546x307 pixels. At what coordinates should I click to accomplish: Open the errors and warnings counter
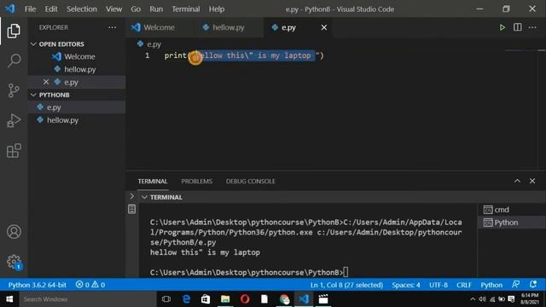pyautogui.click(x=90, y=285)
